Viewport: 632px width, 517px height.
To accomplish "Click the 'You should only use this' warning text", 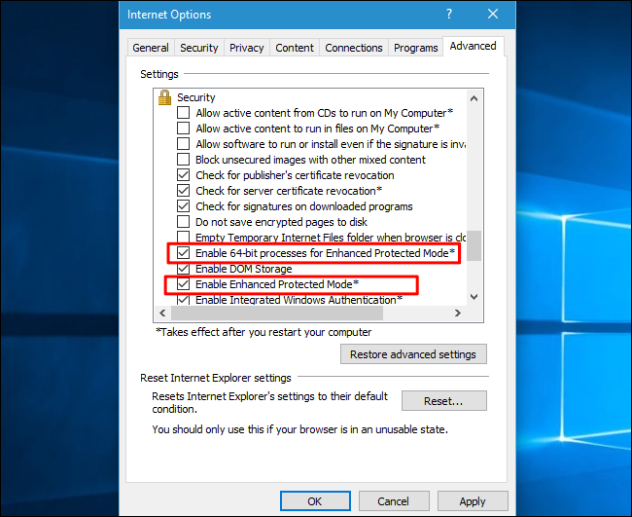I will pos(299,429).
